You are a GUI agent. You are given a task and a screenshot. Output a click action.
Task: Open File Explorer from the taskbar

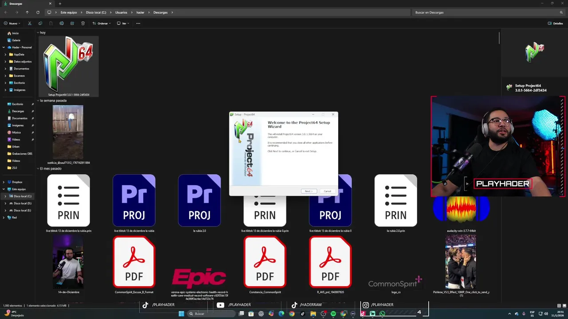(x=313, y=314)
